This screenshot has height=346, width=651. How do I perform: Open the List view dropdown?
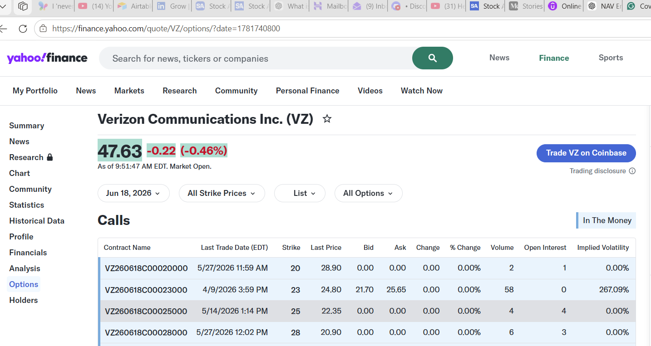pyautogui.click(x=300, y=193)
